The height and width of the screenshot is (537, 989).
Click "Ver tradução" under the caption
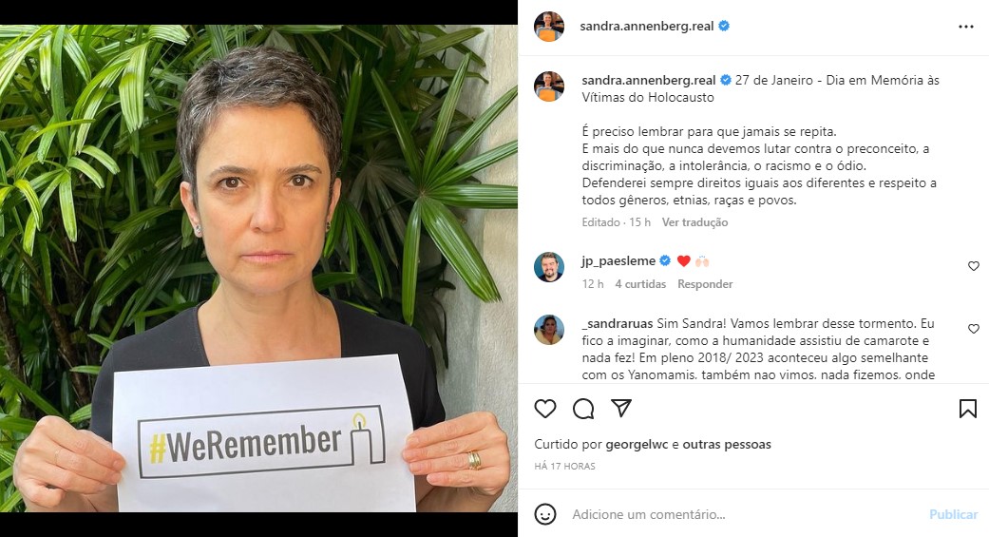tap(694, 222)
